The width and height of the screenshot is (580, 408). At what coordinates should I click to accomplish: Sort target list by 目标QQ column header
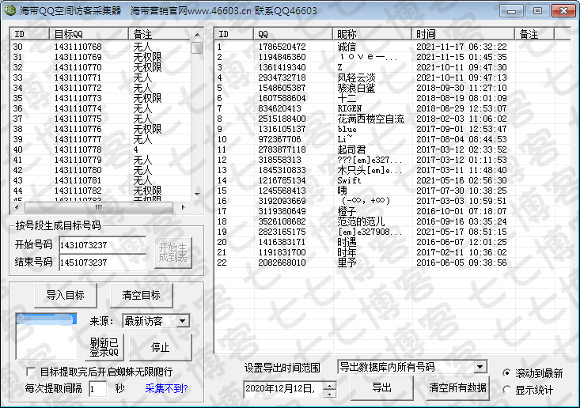(89, 34)
